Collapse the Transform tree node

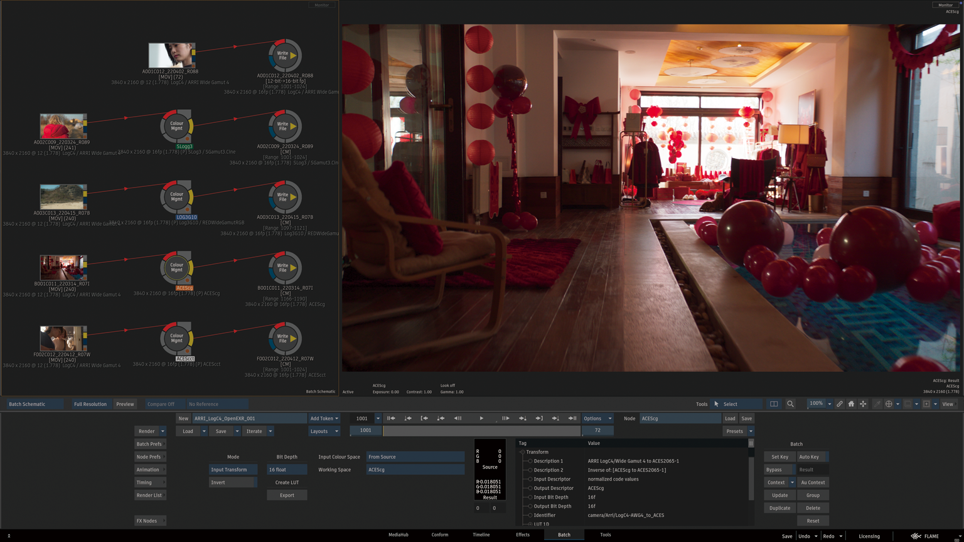tap(522, 452)
